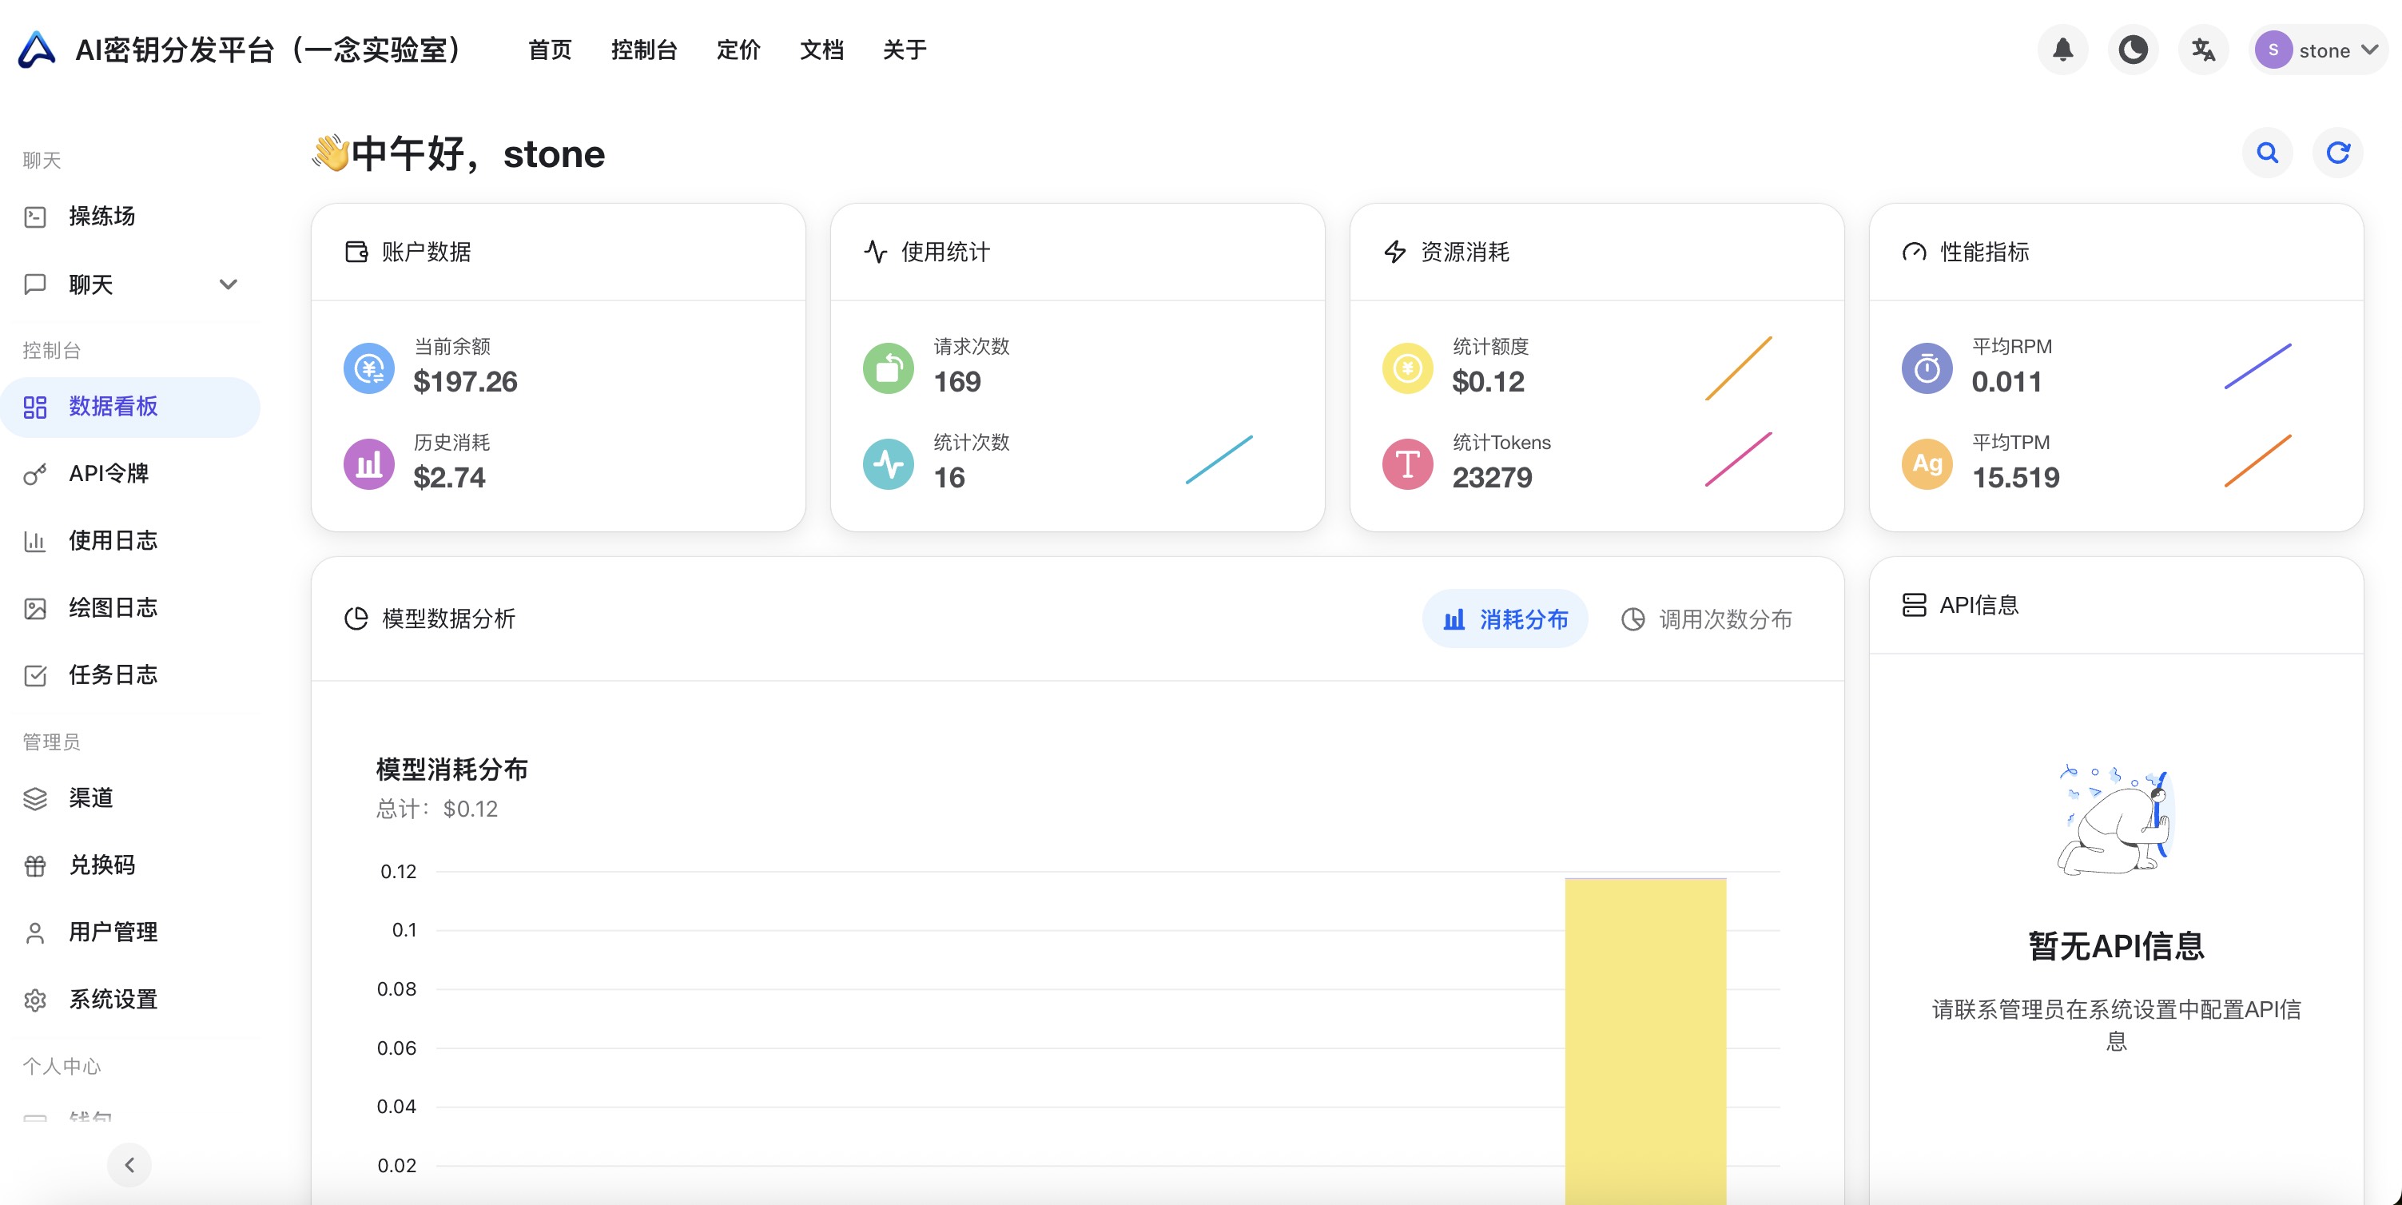Switch to the 调用次数分布 tab
Viewport: 2402px width, 1205px height.
(x=1706, y=619)
